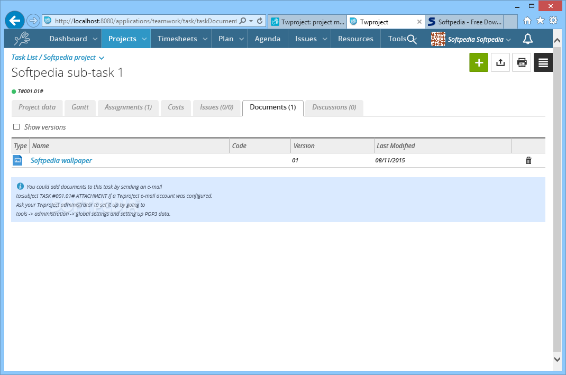
Task: Click the vertical scrollbar down arrow
Action: click(557, 359)
